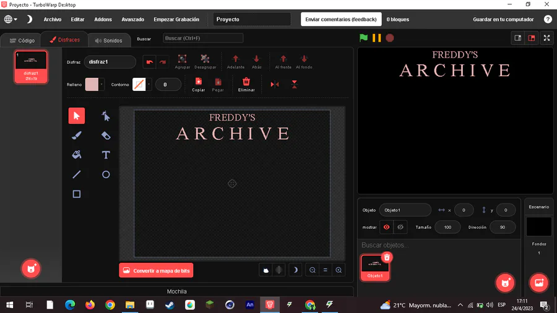Click the Copiar icon
The width and height of the screenshot is (557, 313).
pos(199,85)
